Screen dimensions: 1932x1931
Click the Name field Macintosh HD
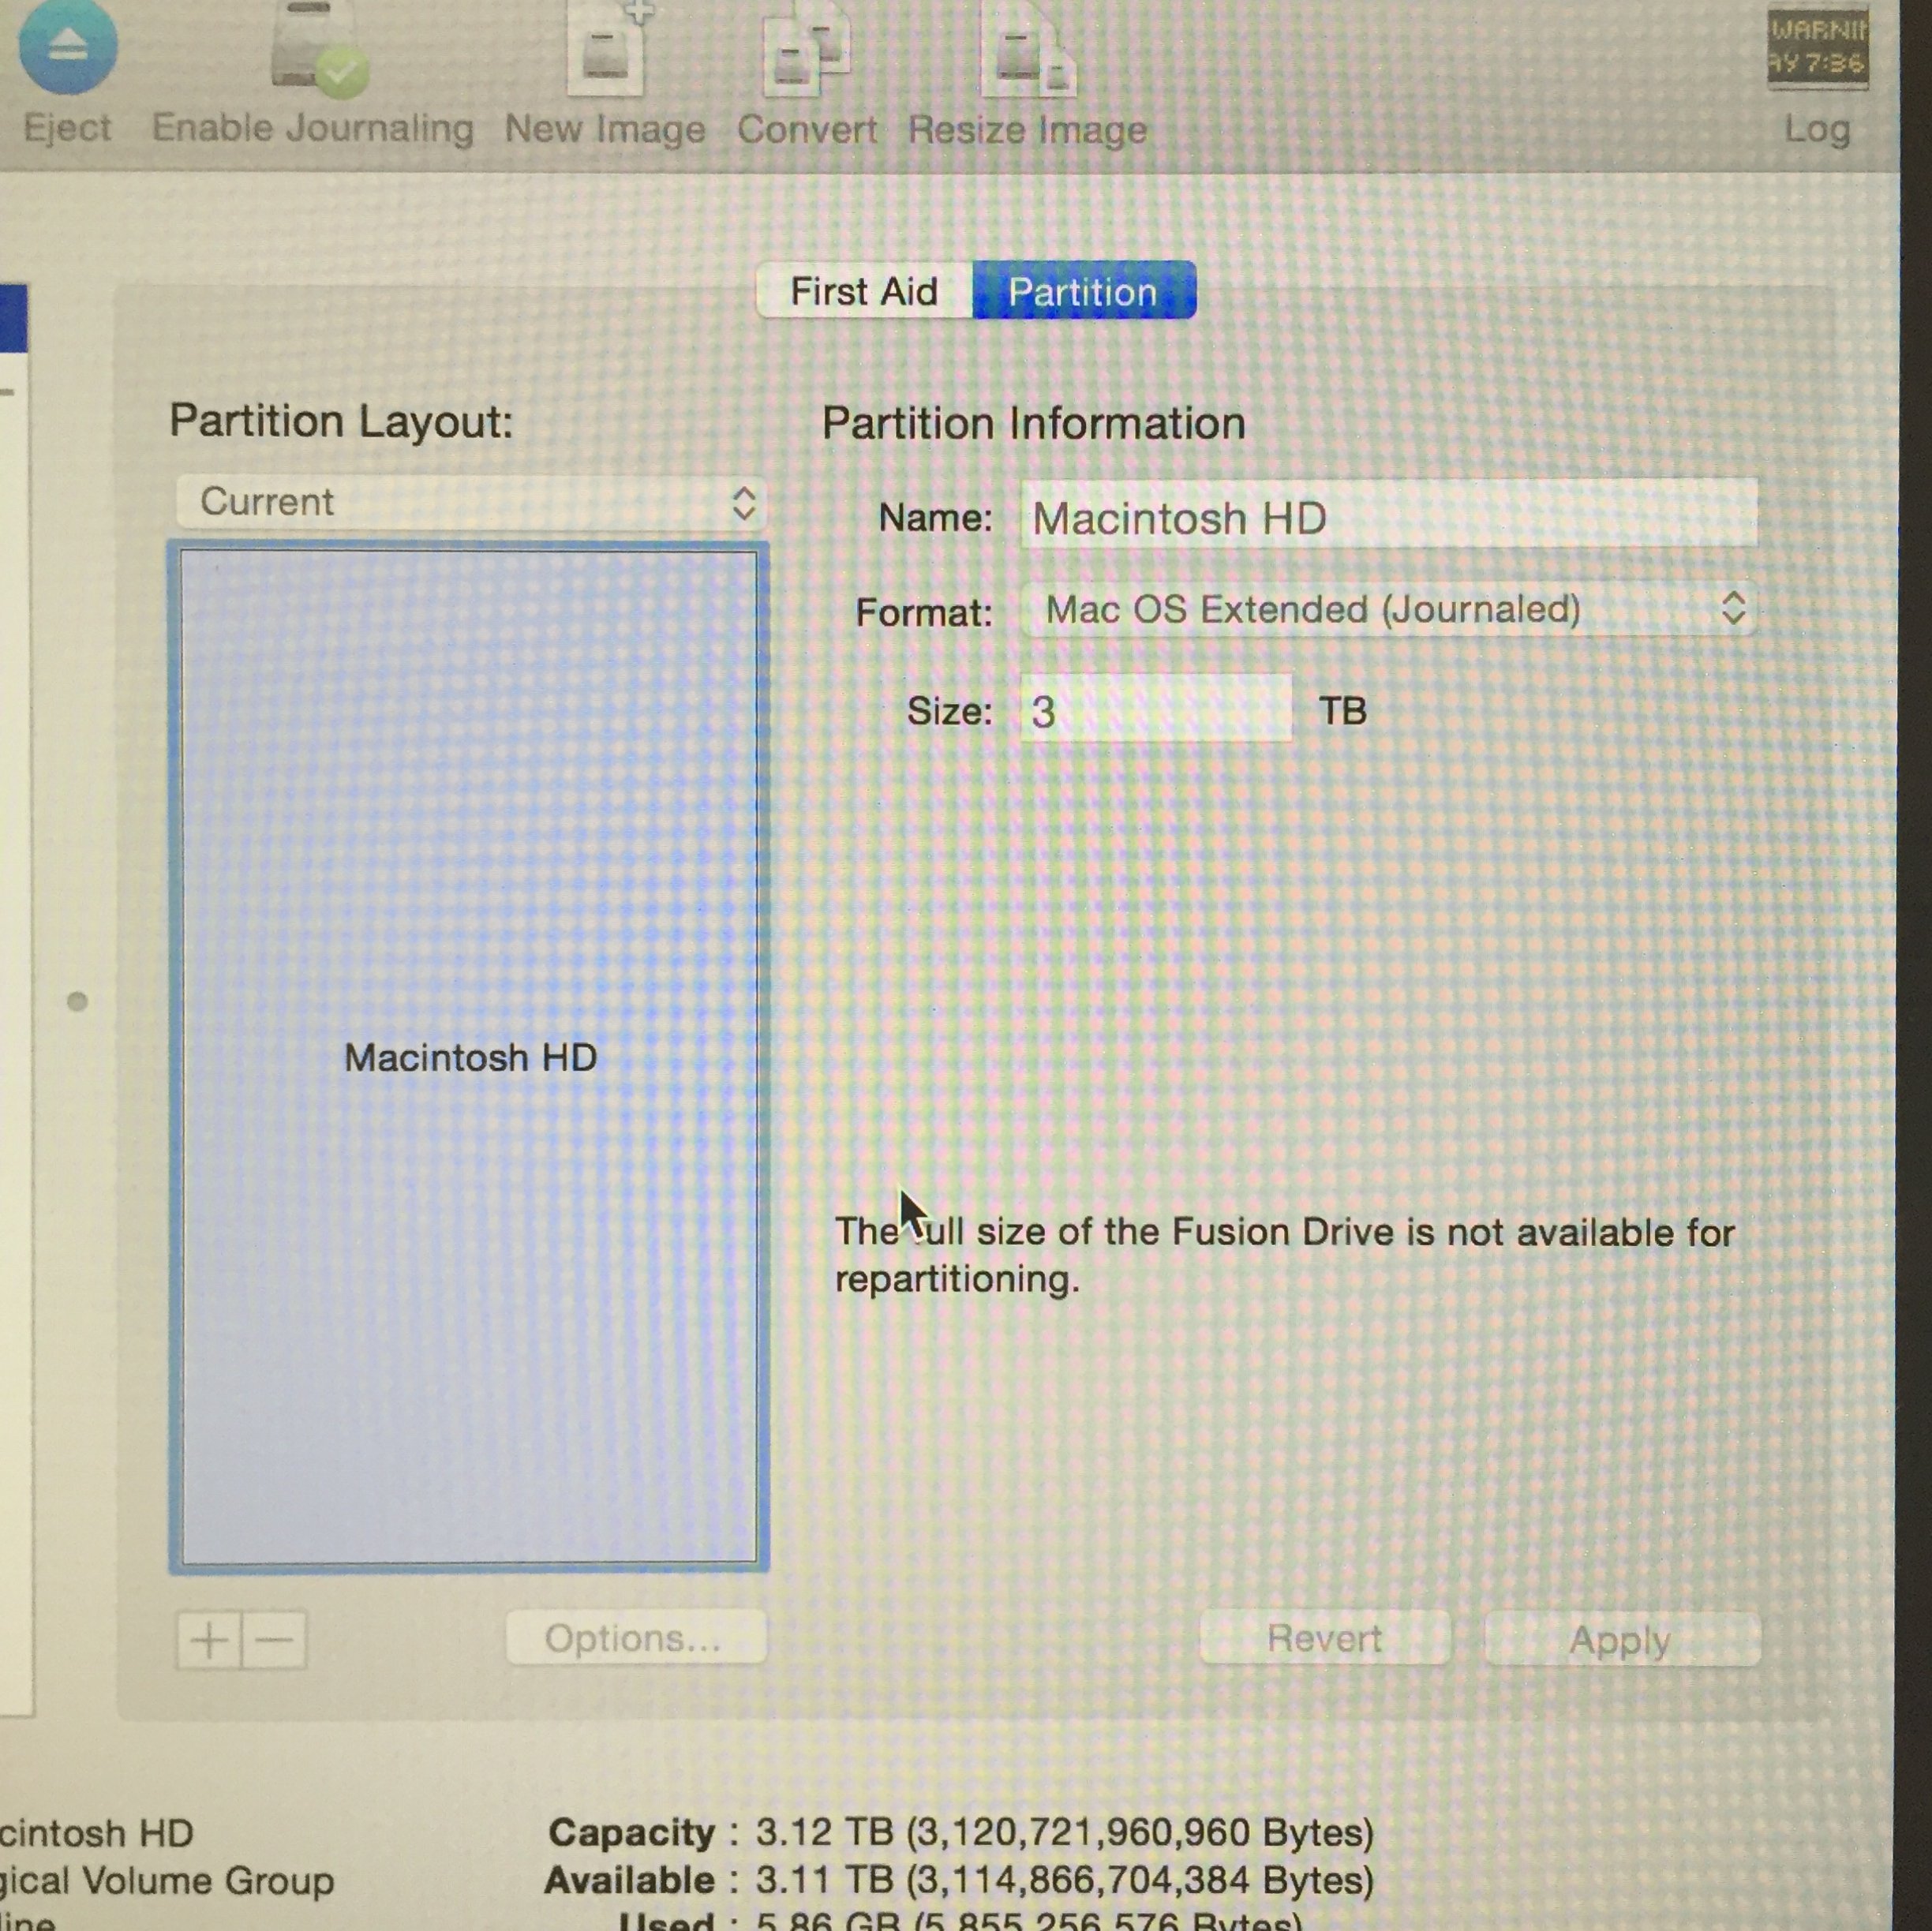pyautogui.click(x=1388, y=514)
